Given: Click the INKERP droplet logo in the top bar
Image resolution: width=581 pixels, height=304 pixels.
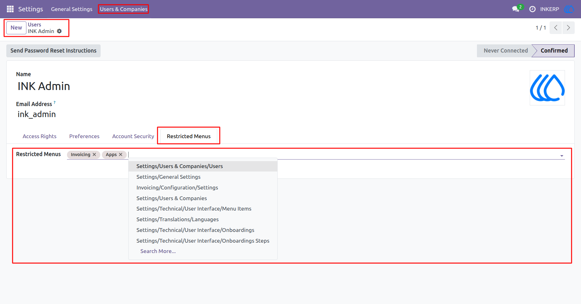Looking at the screenshot, I should 569,9.
